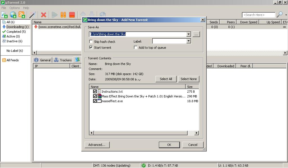Image resolution: width=288 pixels, height=168 pixels.
Task: Sort peers list by Downloaded column
Action: tap(224, 66)
